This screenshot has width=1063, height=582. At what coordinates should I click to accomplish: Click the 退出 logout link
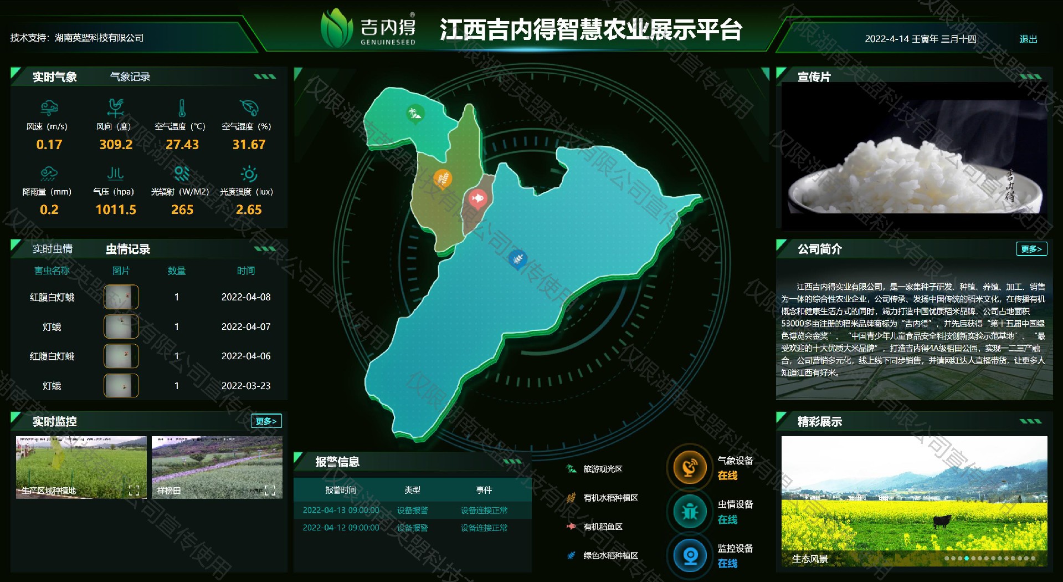[1028, 39]
